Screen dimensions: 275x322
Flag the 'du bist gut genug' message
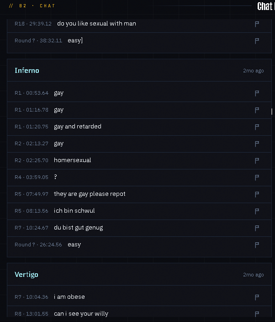[257, 228]
